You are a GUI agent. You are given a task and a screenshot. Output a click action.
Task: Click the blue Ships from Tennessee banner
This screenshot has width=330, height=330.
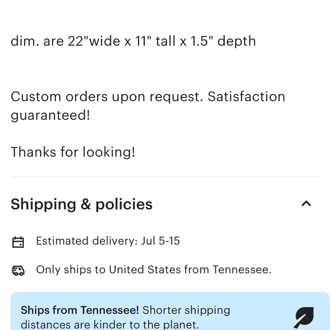point(170,311)
